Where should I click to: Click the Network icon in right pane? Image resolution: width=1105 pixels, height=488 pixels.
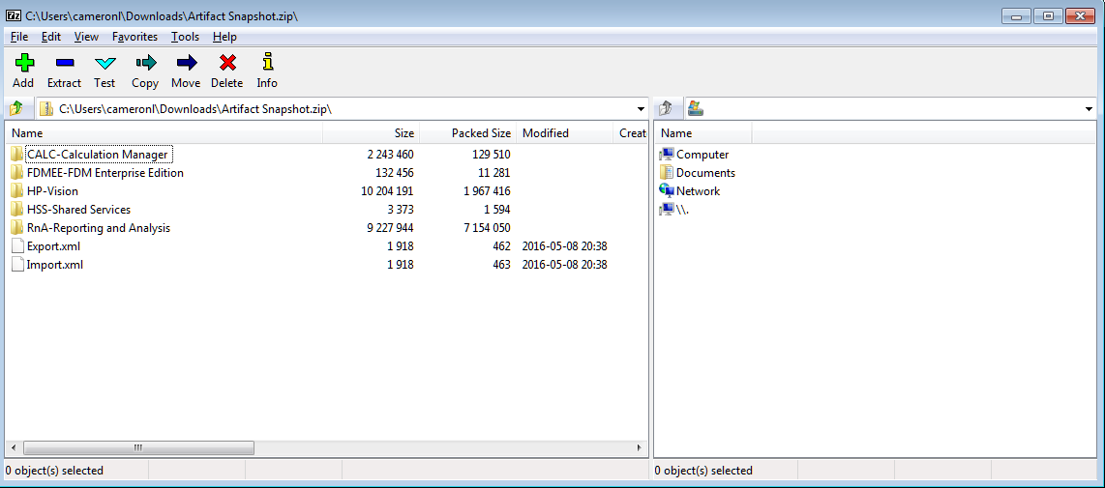667,190
